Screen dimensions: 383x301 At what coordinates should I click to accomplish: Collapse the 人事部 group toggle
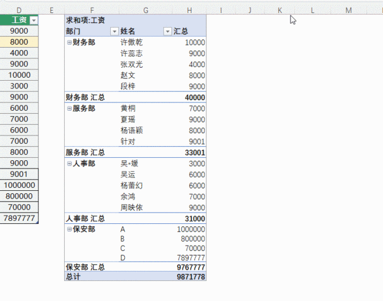pos(70,164)
